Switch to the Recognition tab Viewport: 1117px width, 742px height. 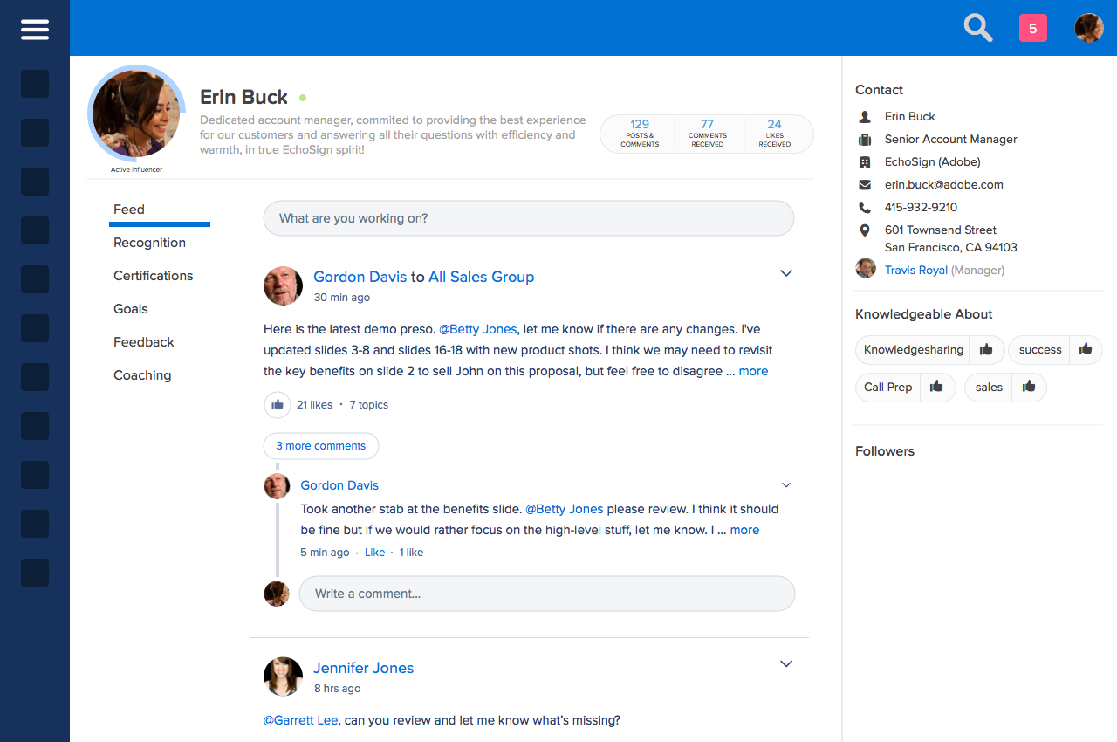(149, 243)
